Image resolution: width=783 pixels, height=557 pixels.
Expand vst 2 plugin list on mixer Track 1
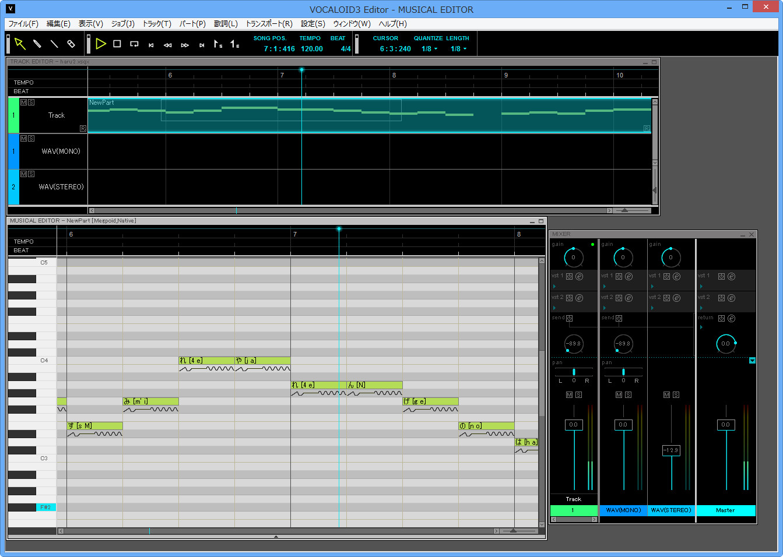click(554, 308)
